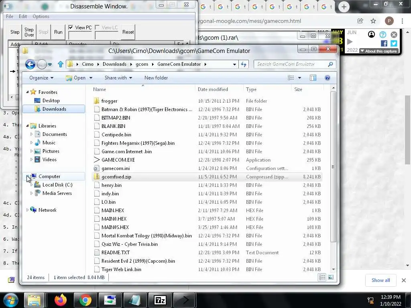Select the gcomfixed.zip archive icon

click(x=96, y=176)
